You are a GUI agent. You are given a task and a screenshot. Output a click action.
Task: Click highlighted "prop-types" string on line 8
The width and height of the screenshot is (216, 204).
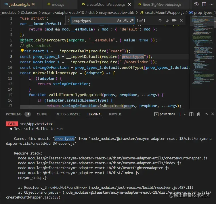click(133, 56)
